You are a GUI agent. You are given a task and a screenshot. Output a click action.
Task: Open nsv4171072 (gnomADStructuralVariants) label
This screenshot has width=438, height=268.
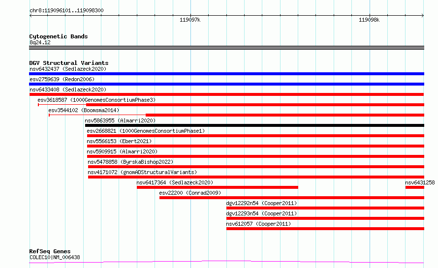coord(142,172)
